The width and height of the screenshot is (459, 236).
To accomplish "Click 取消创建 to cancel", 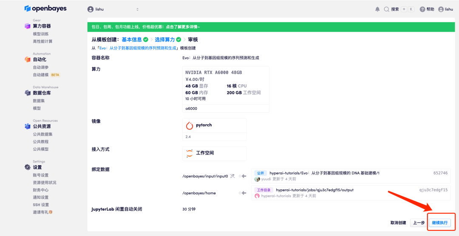I will tap(398, 222).
